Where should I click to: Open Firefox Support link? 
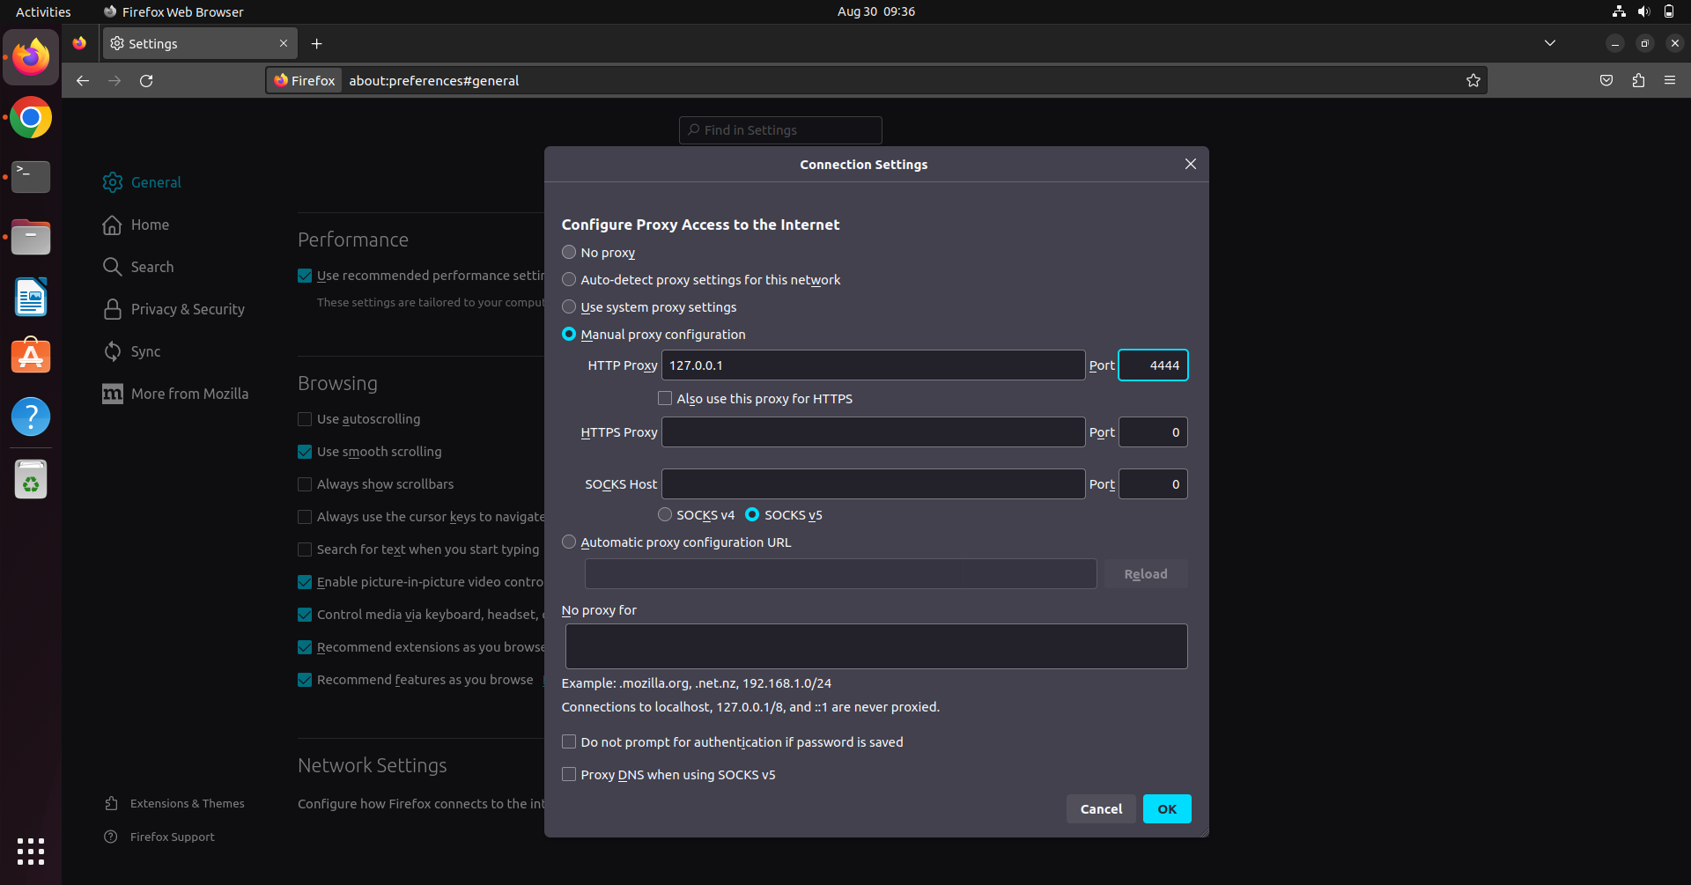[x=172, y=837]
